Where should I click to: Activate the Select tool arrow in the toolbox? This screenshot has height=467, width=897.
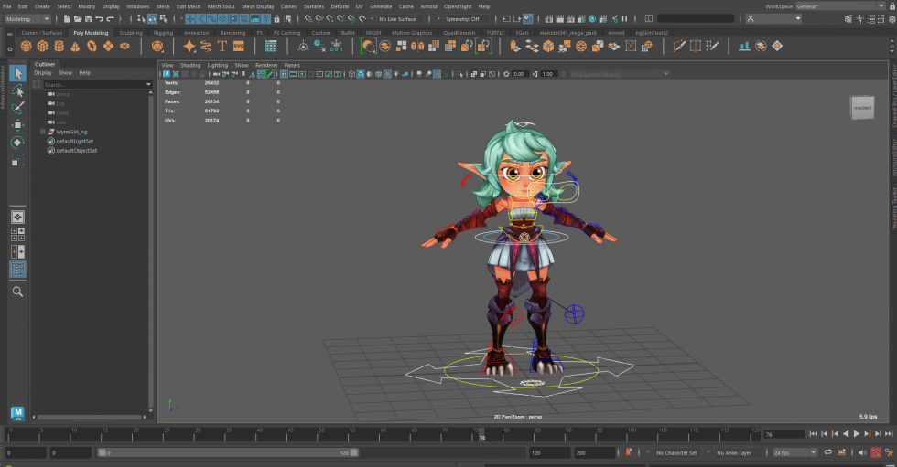tap(17, 73)
